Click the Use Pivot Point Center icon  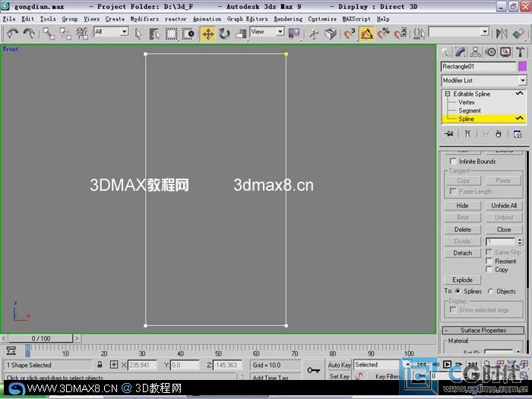click(x=294, y=33)
